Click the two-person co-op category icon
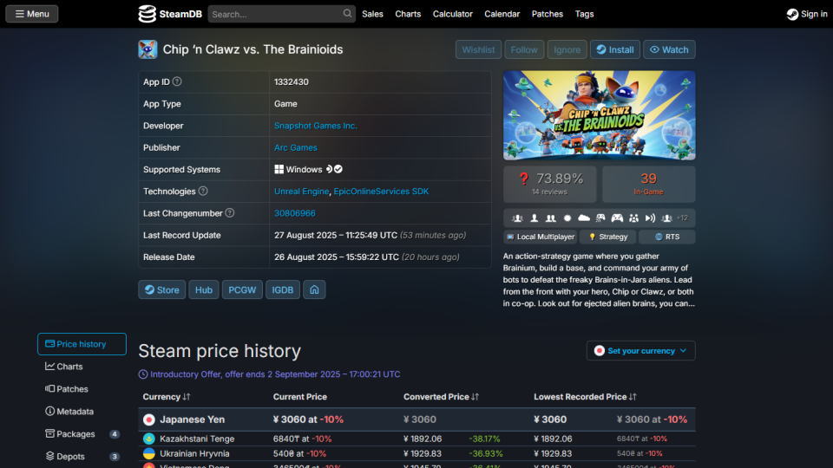Screen dimensions: 833x468 coord(550,218)
